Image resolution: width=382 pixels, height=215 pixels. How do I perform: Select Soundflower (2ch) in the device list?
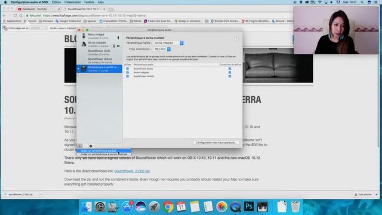pos(100,53)
